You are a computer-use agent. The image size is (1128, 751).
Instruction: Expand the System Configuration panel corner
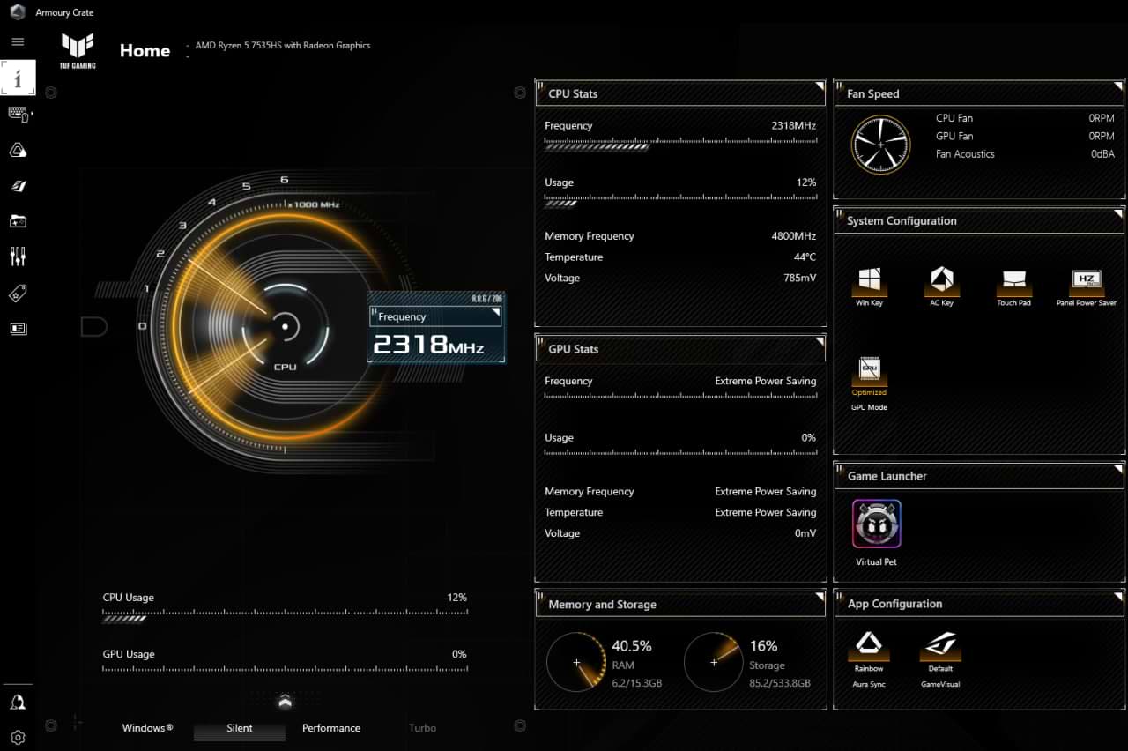1118,213
